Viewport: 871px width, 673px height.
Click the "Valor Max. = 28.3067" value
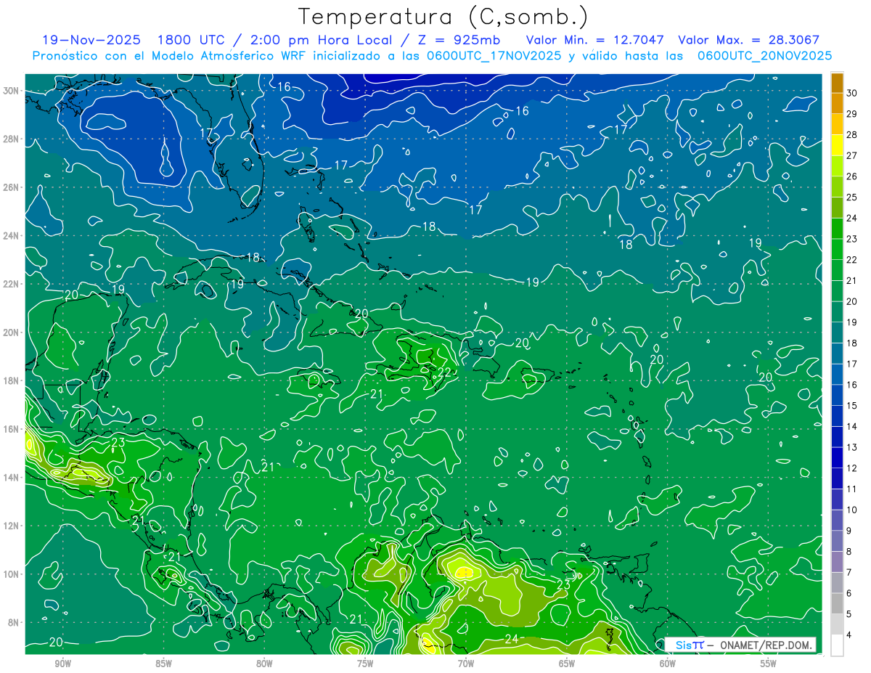[x=749, y=40]
